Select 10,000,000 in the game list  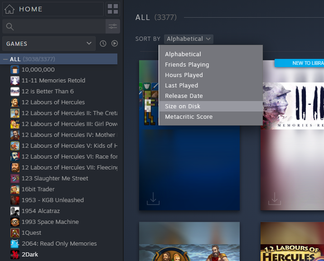click(64, 70)
